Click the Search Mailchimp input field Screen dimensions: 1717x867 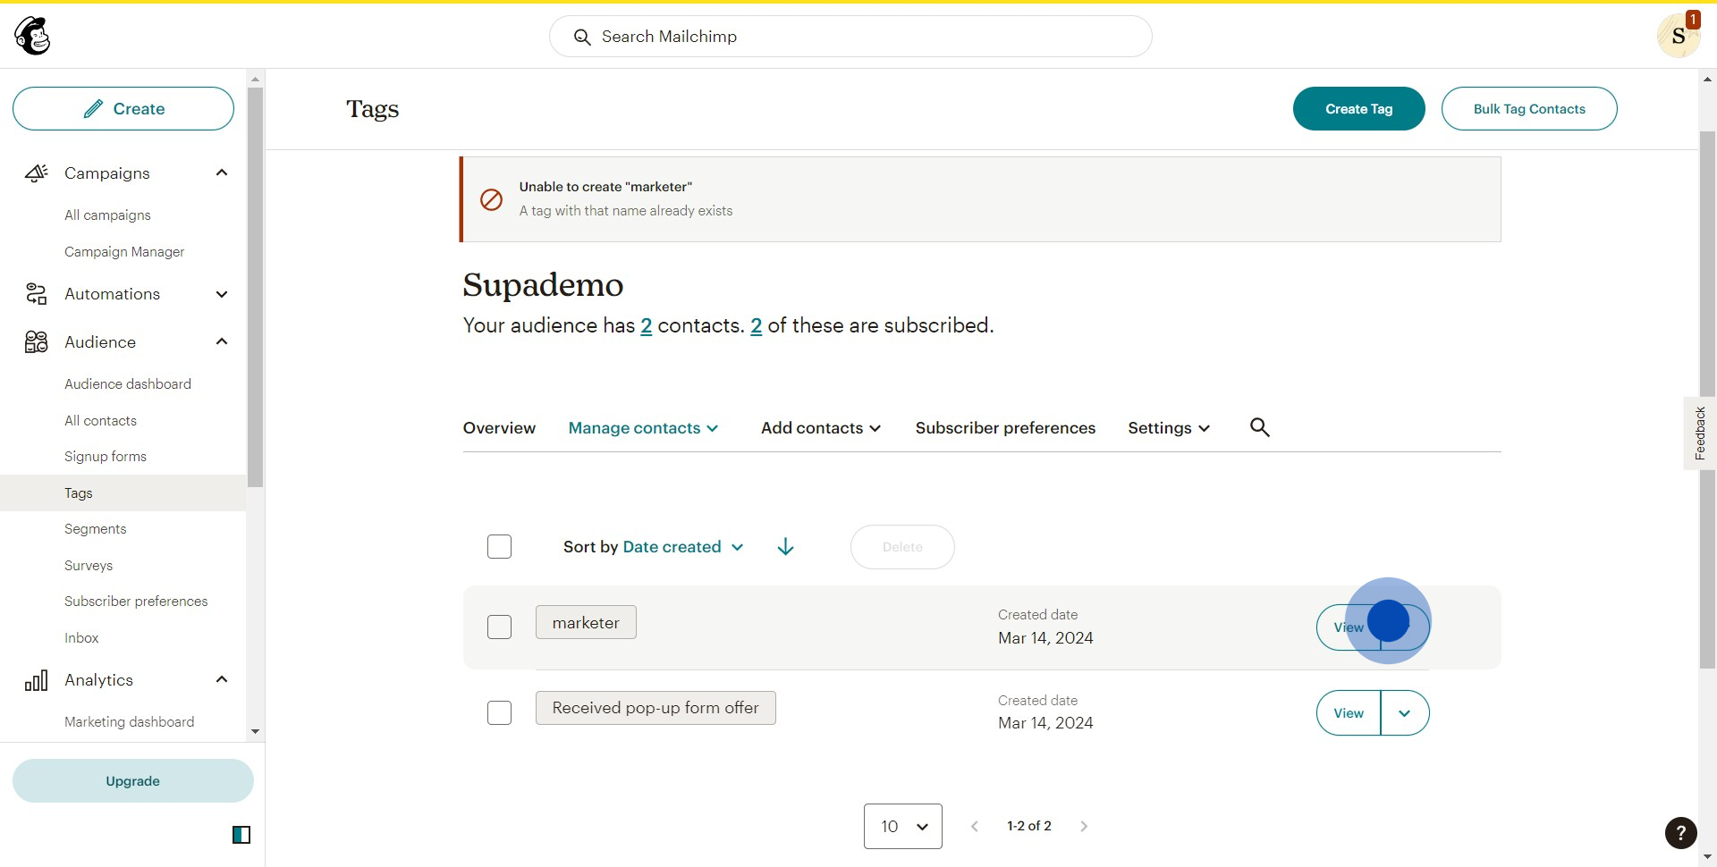point(850,37)
